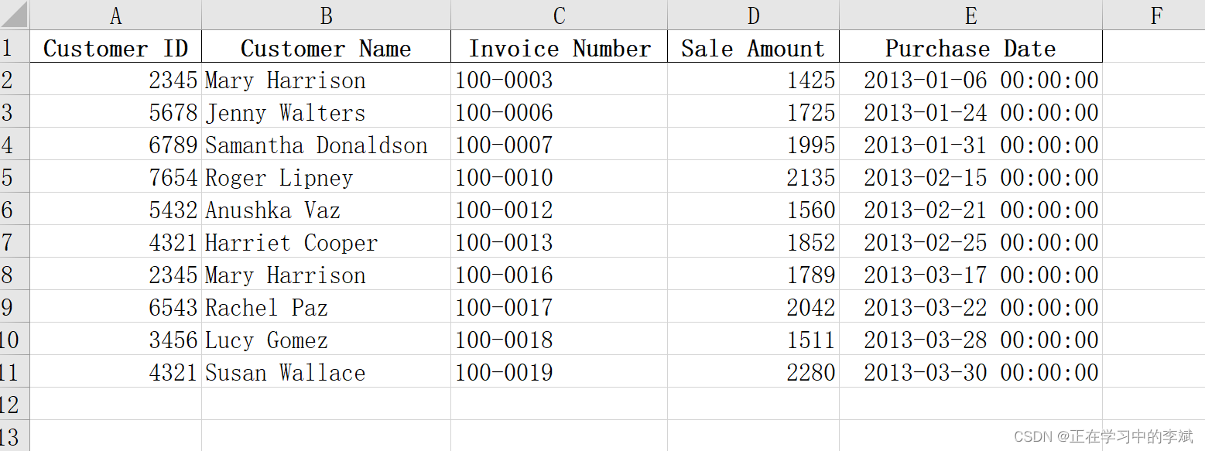The width and height of the screenshot is (1205, 451).
Task: Select column header B
Action: (326, 15)
